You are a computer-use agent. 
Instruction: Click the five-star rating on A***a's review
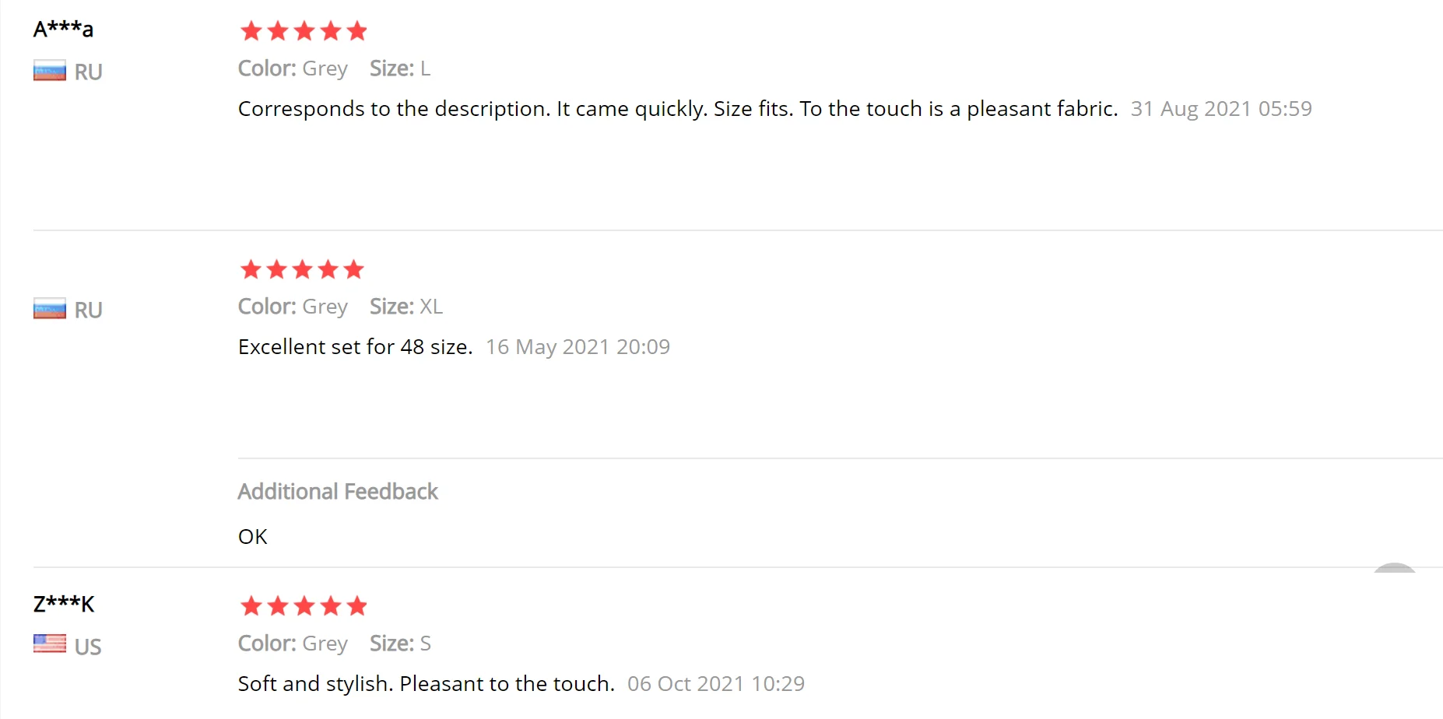(304, 31)
